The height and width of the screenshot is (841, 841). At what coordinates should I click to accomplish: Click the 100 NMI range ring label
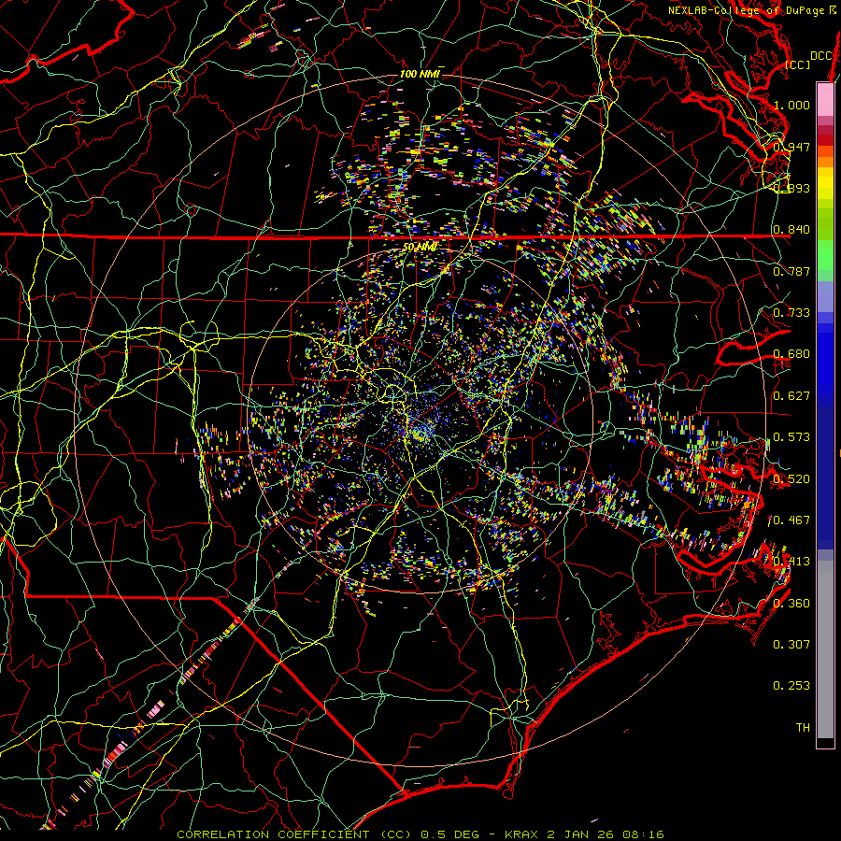(x=420, y=74)
